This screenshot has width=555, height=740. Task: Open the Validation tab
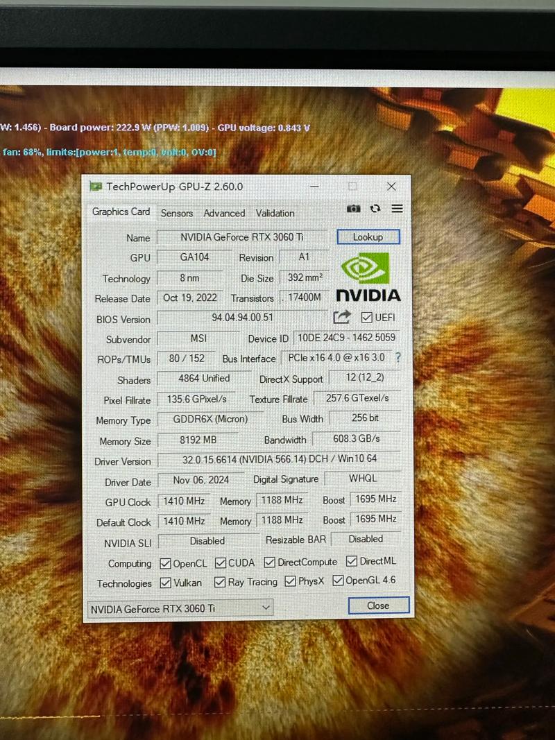275,214
